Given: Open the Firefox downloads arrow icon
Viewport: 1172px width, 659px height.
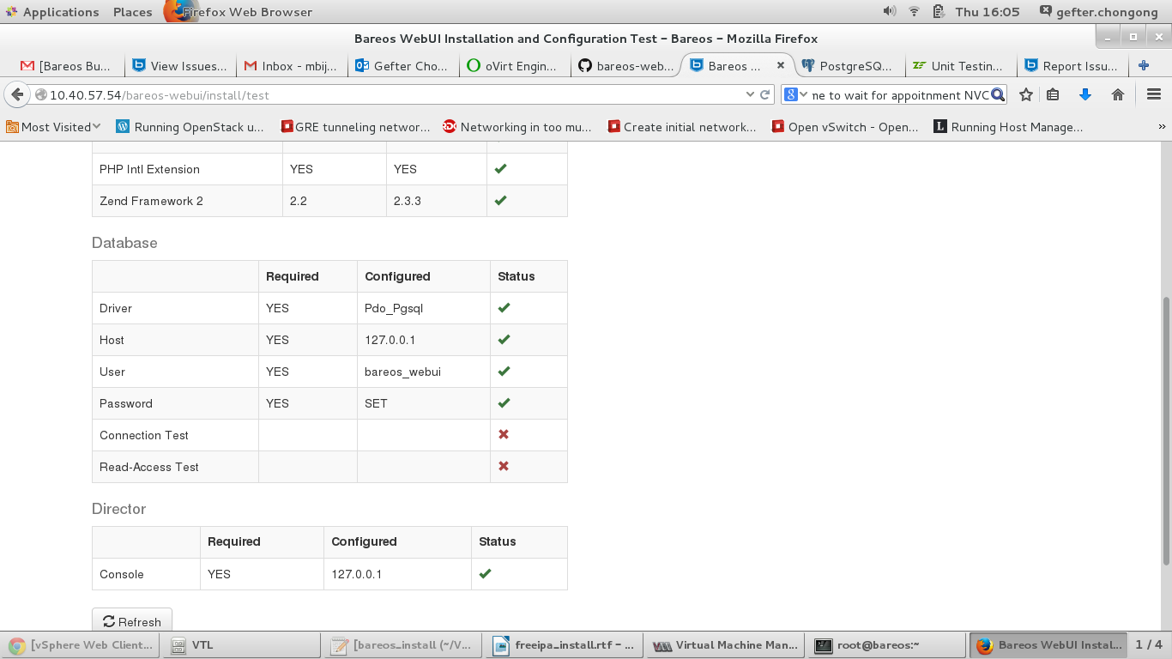Looking at the screenshot, I should click(x=1084, y=95).
